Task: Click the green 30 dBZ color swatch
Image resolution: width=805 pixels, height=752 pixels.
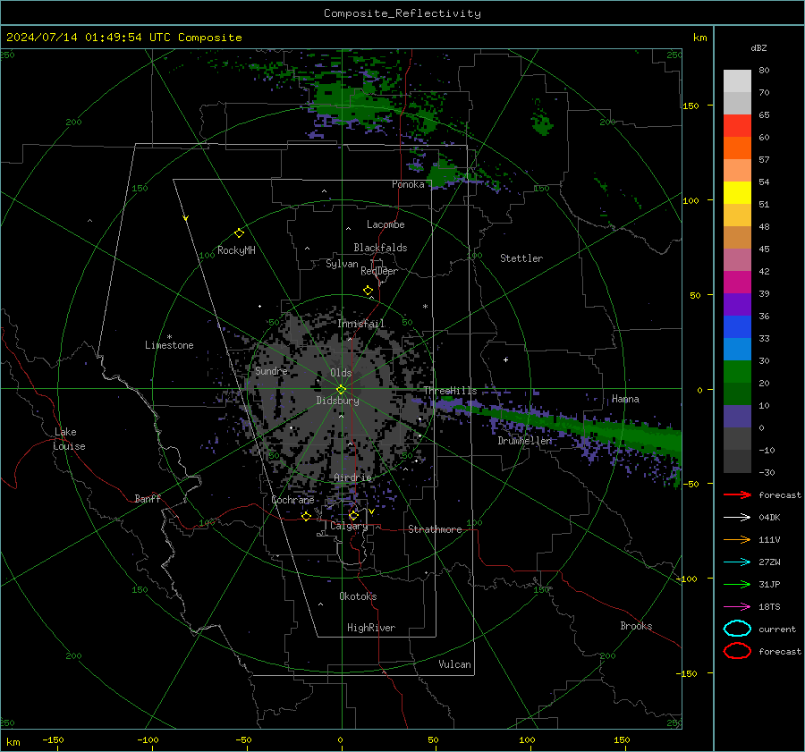Action: coord(737,372)
